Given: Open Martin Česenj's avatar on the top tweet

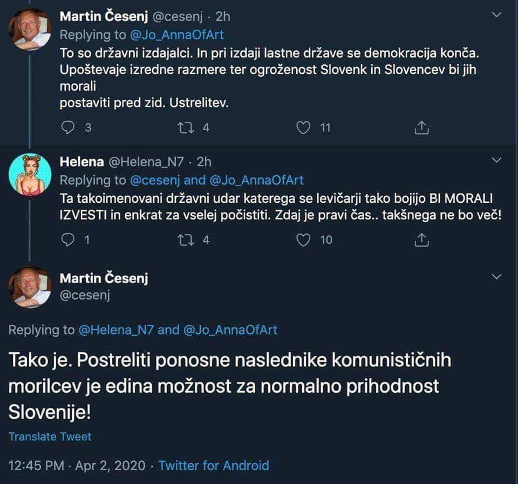Looking at the screenshot, I should [x=30, y=29].
